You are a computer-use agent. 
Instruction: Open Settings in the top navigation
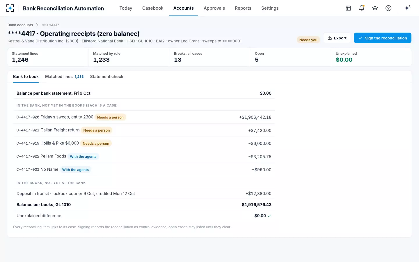click(x=270, y=8)
